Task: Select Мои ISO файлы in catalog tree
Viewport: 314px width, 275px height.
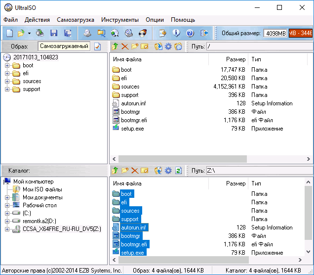Action: [x=42, y=189]
